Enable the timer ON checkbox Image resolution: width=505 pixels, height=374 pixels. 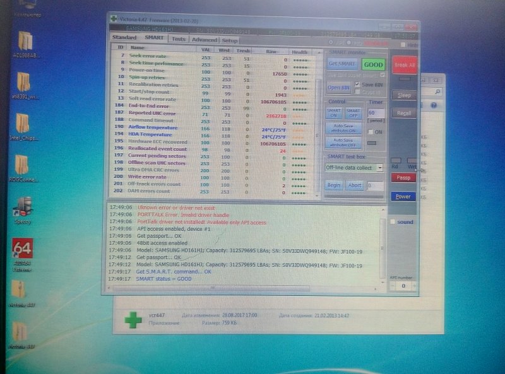point(371,132)
